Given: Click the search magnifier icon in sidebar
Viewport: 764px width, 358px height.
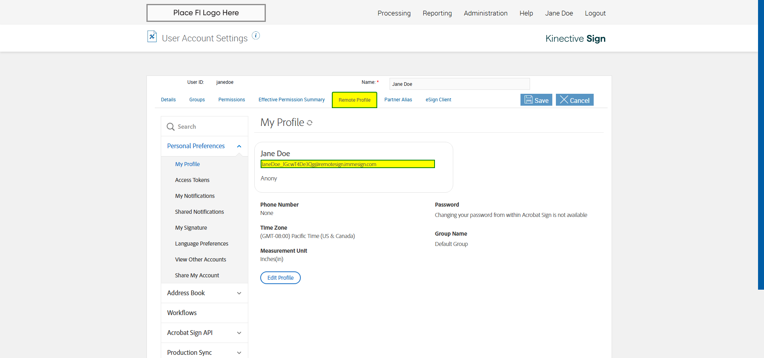Looking at the screenshot, I should [171, 127].
